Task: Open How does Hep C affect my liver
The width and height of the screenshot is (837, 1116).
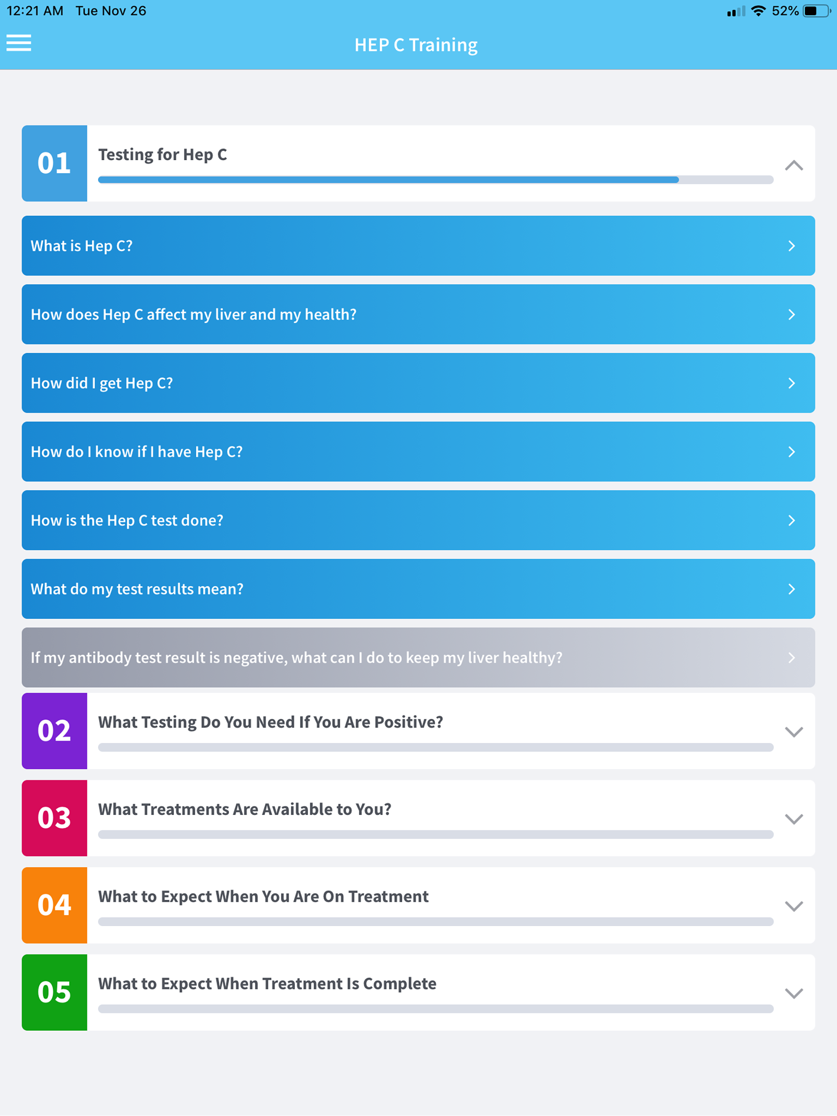Action: click(418, 314)
